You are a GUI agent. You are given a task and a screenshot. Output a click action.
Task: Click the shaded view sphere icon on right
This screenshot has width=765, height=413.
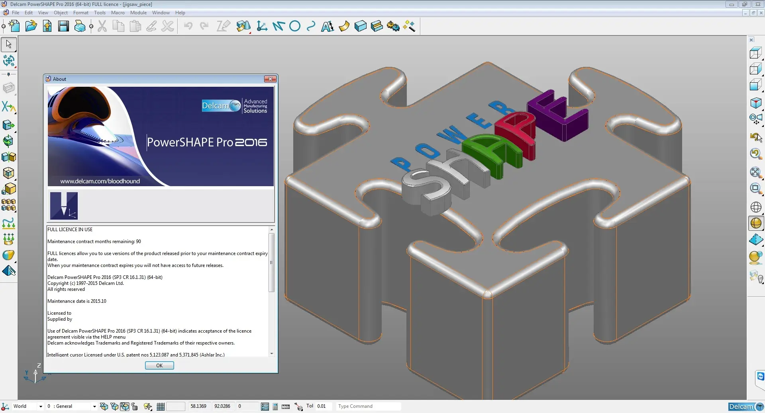point(756,223)
